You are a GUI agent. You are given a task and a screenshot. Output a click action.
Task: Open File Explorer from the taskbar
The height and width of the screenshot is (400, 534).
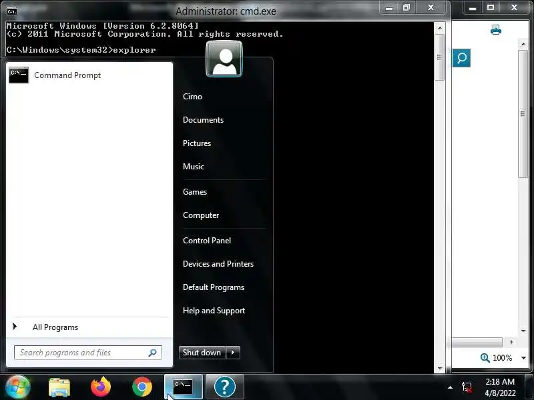coord(59,387)
